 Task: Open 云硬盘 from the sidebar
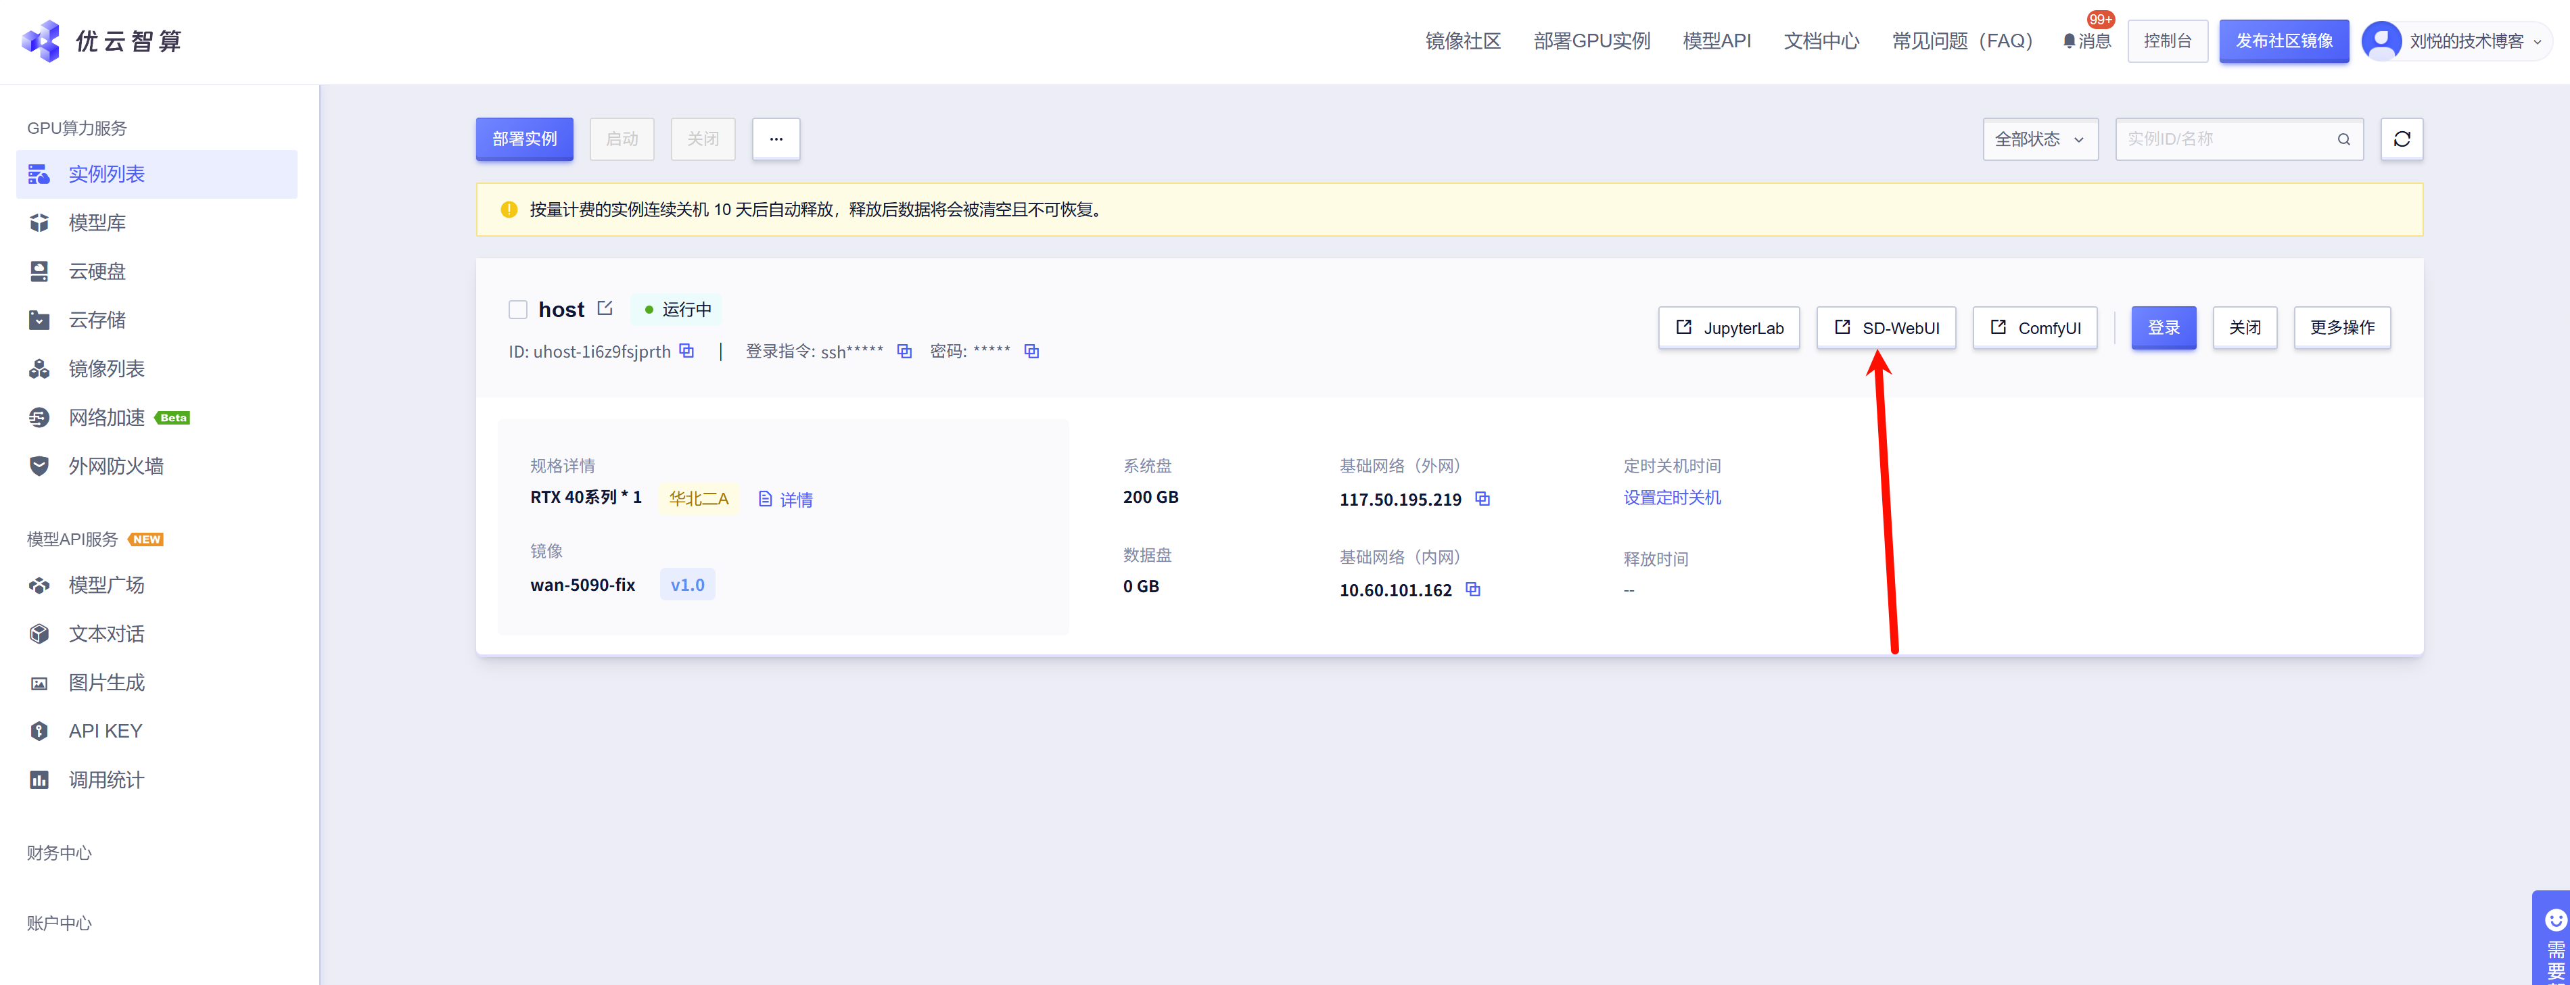(97, 271)
